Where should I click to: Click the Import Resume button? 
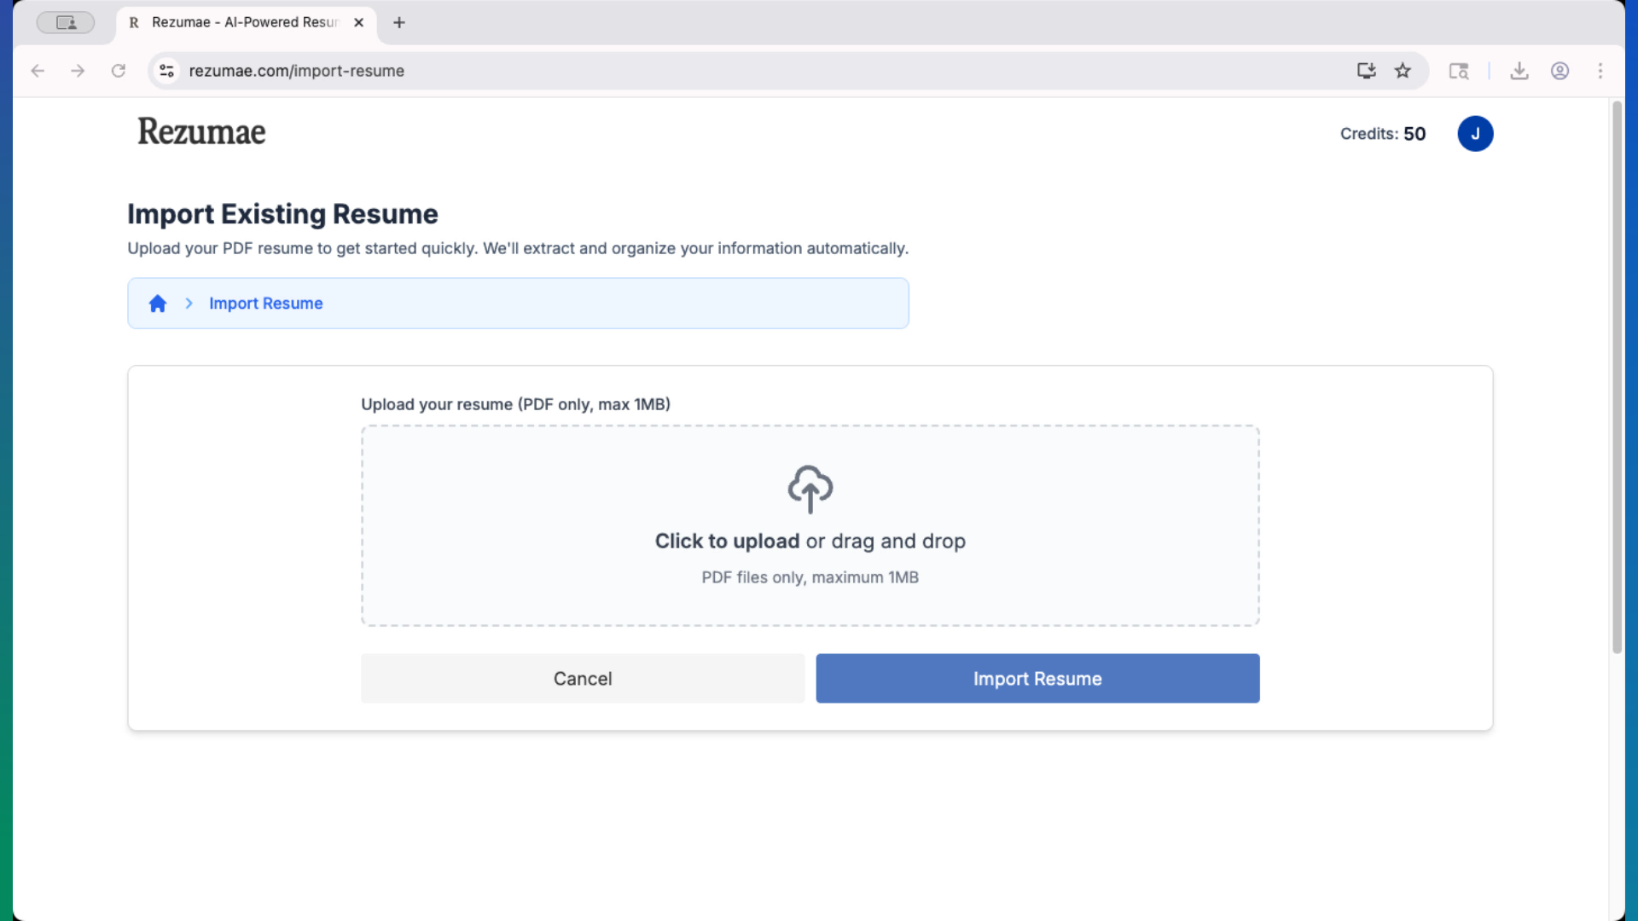coord(1037,679)
